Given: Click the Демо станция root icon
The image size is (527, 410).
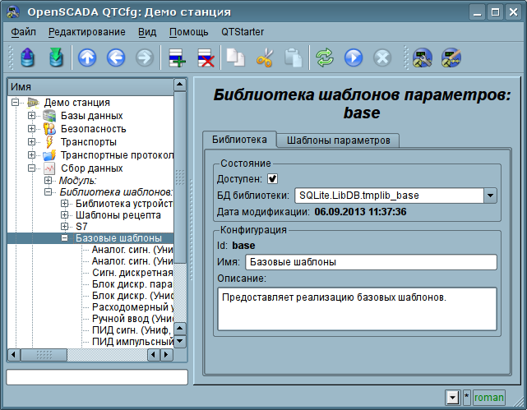Looking at the screenshot, I should [33, 103].
